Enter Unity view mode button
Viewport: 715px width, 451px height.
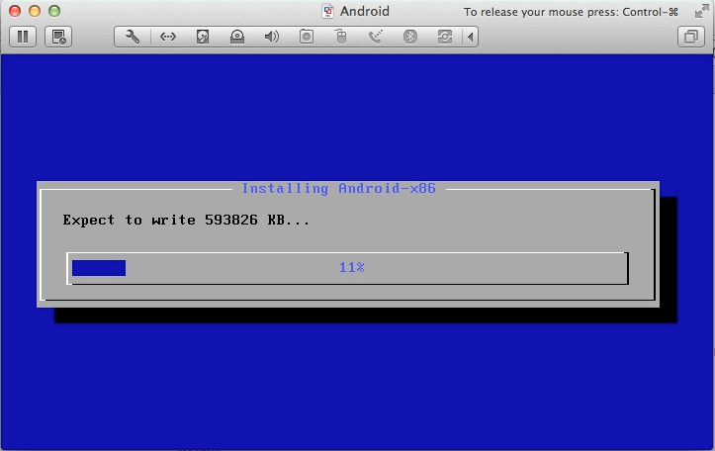(x=691, y=37)
